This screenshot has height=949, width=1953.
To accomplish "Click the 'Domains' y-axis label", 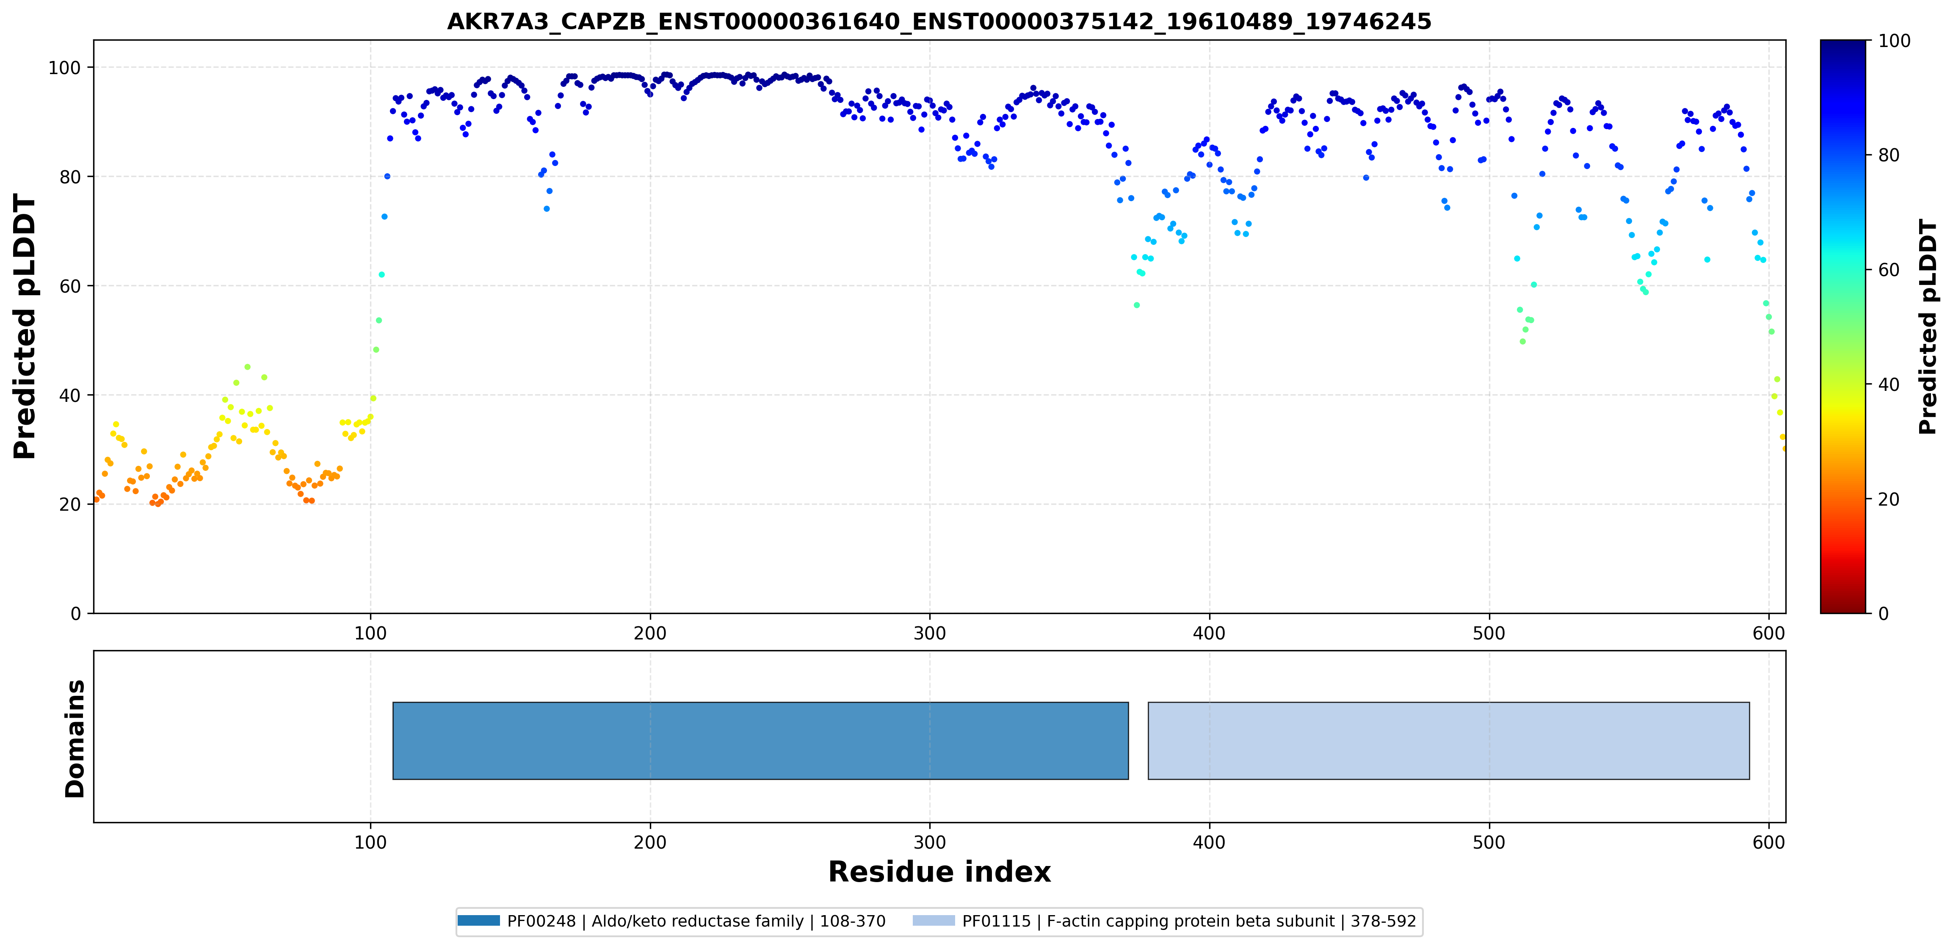I will [75, 738].
